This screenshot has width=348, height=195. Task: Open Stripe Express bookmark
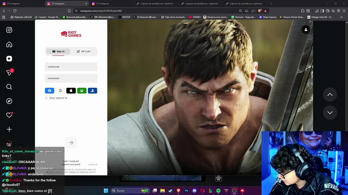[268, 17]
